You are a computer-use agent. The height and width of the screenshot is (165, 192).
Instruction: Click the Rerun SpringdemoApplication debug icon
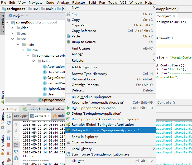click(x=9, y=116)
